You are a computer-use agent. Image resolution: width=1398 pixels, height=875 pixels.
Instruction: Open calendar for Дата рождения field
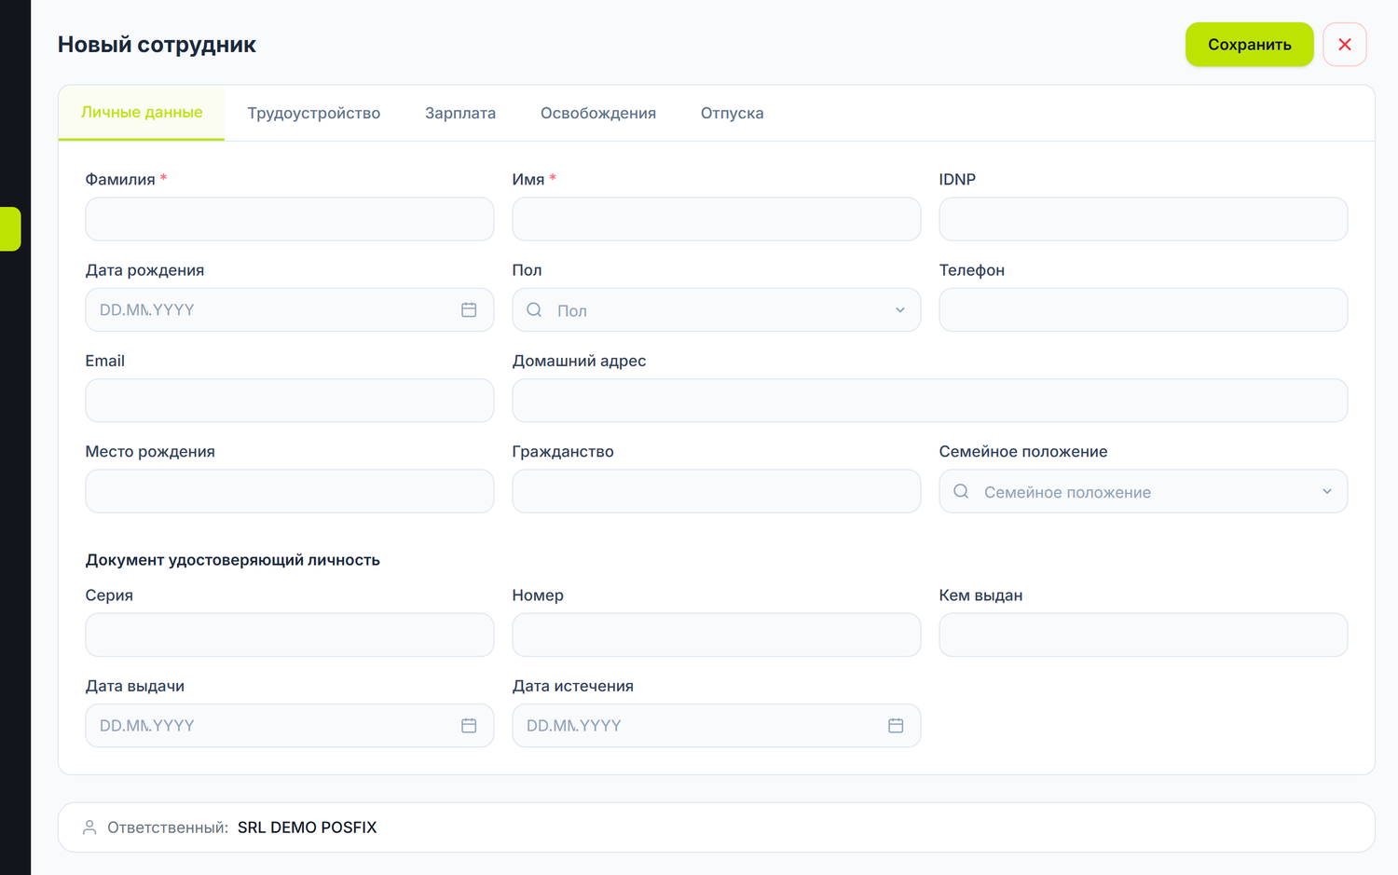coord(469,310)
